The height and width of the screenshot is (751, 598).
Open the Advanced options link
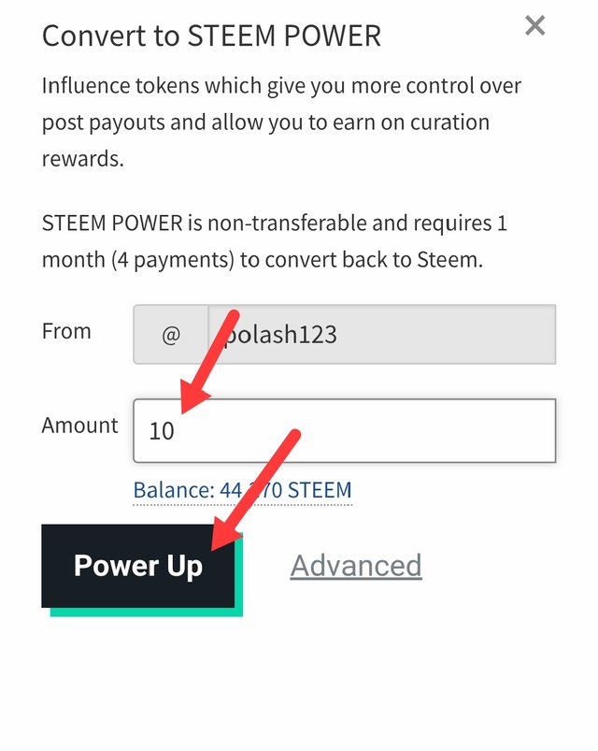pos(356,566)
